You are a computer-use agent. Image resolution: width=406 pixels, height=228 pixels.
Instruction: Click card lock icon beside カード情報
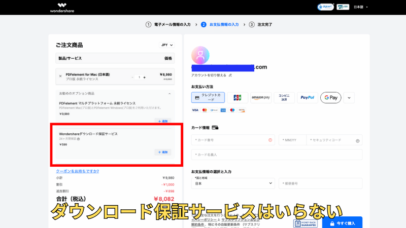[x=215, y=128]
